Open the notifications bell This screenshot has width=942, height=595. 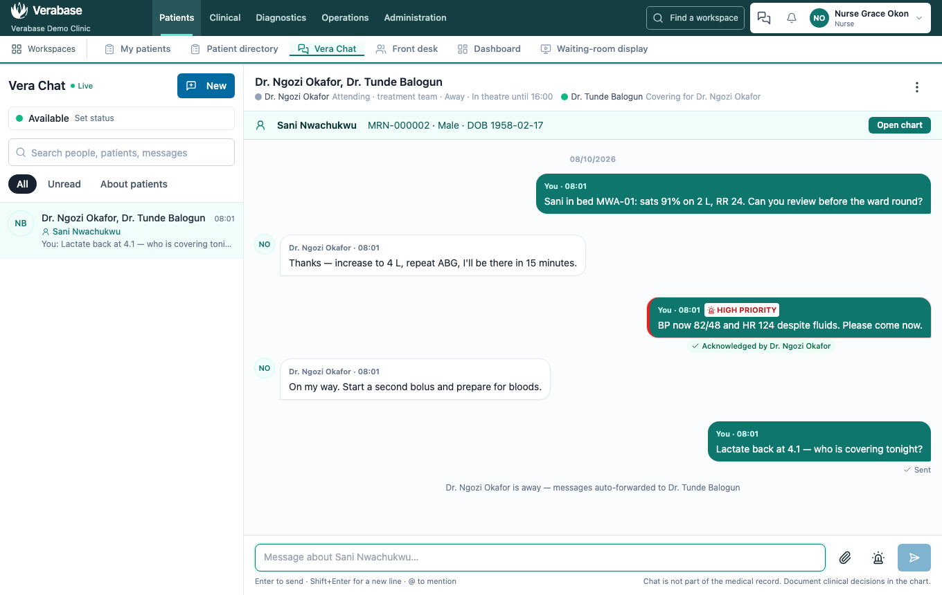792,18
